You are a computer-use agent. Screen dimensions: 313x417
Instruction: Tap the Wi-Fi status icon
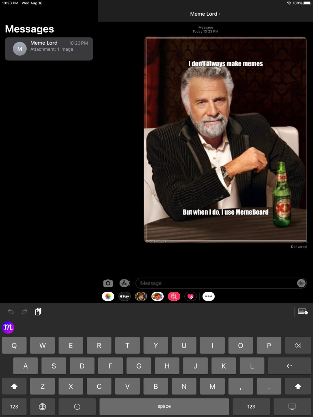tap(289, 3)
